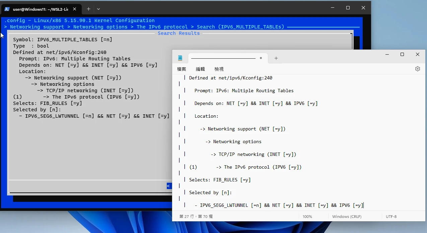The width and height of the screenshot is (427, 233).
Task: Close the Windows Terminal window
Action: click(x=363, y=8)
